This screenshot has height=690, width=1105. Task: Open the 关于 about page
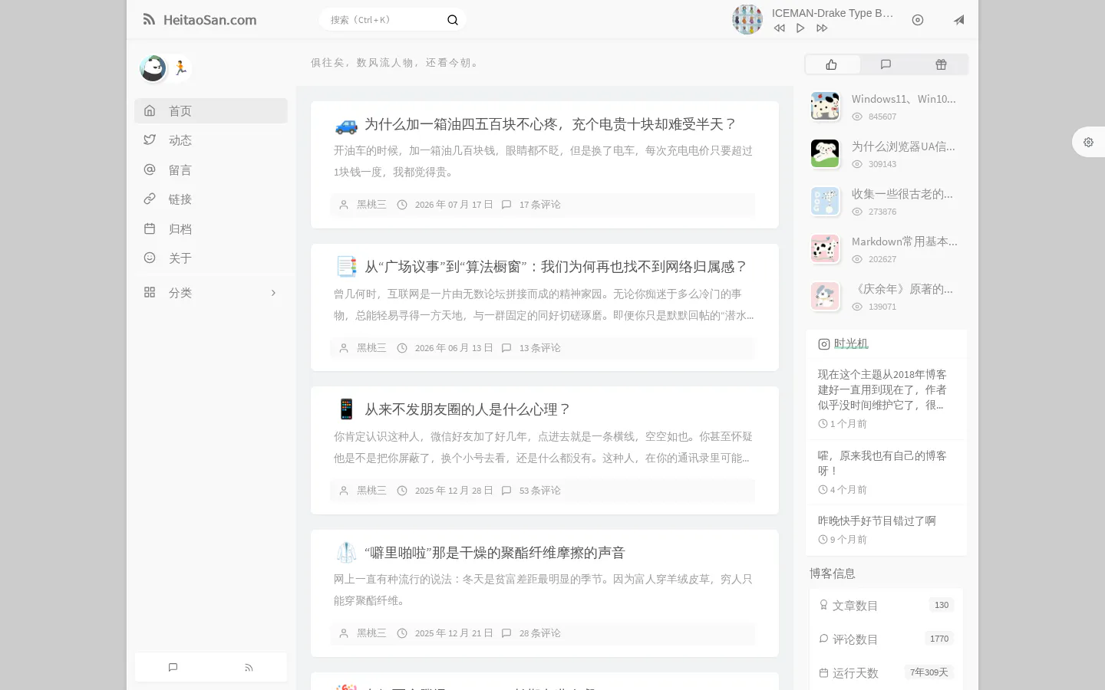[211, 258]
